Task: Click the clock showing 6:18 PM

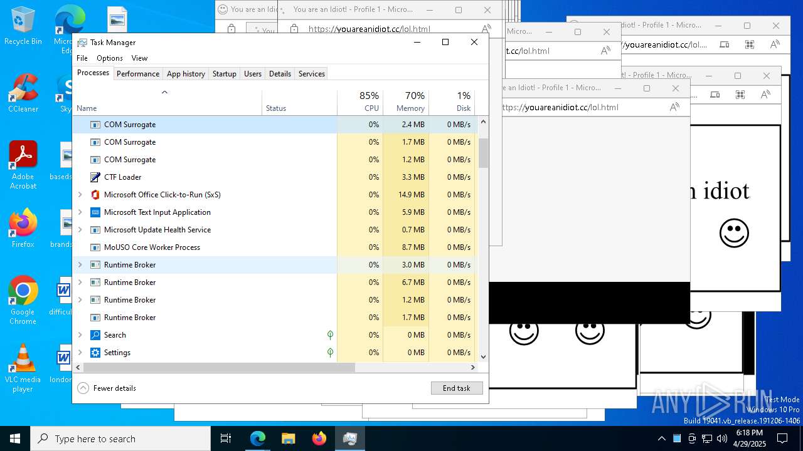Action: pyautogui.click(x=749, y=438)
